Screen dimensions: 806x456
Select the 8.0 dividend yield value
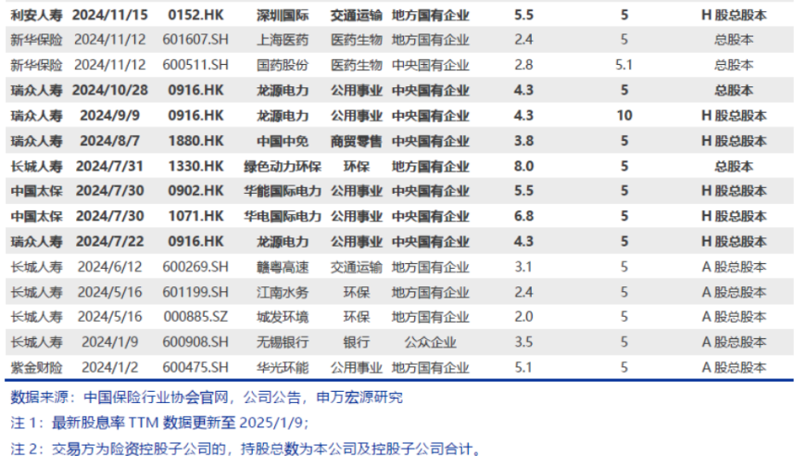click(x=523, y=166)
